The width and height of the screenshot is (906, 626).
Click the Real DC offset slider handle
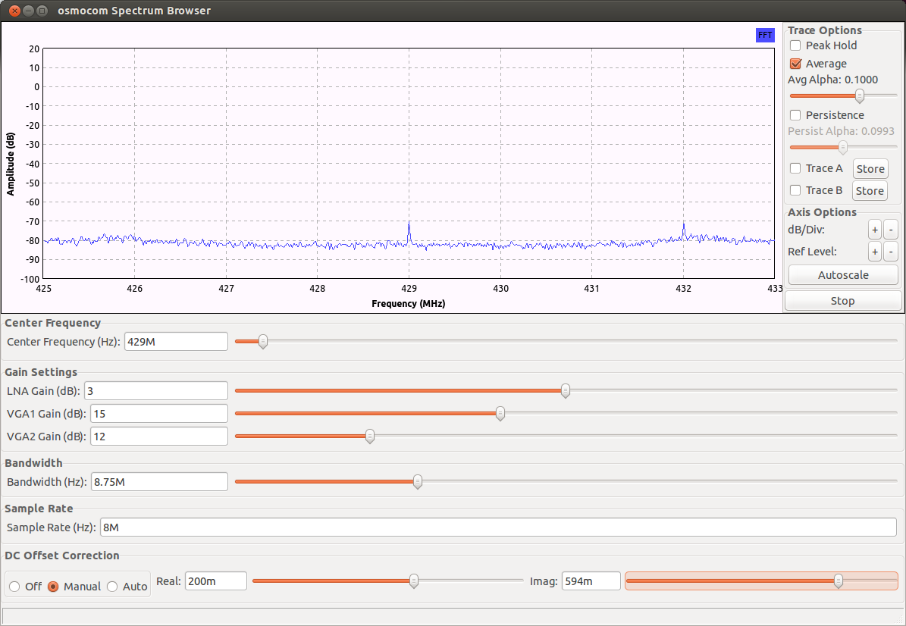[414, 581]
